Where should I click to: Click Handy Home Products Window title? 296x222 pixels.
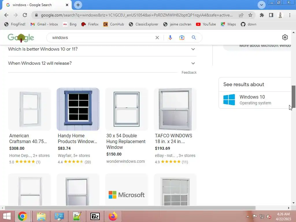point(77,138)
